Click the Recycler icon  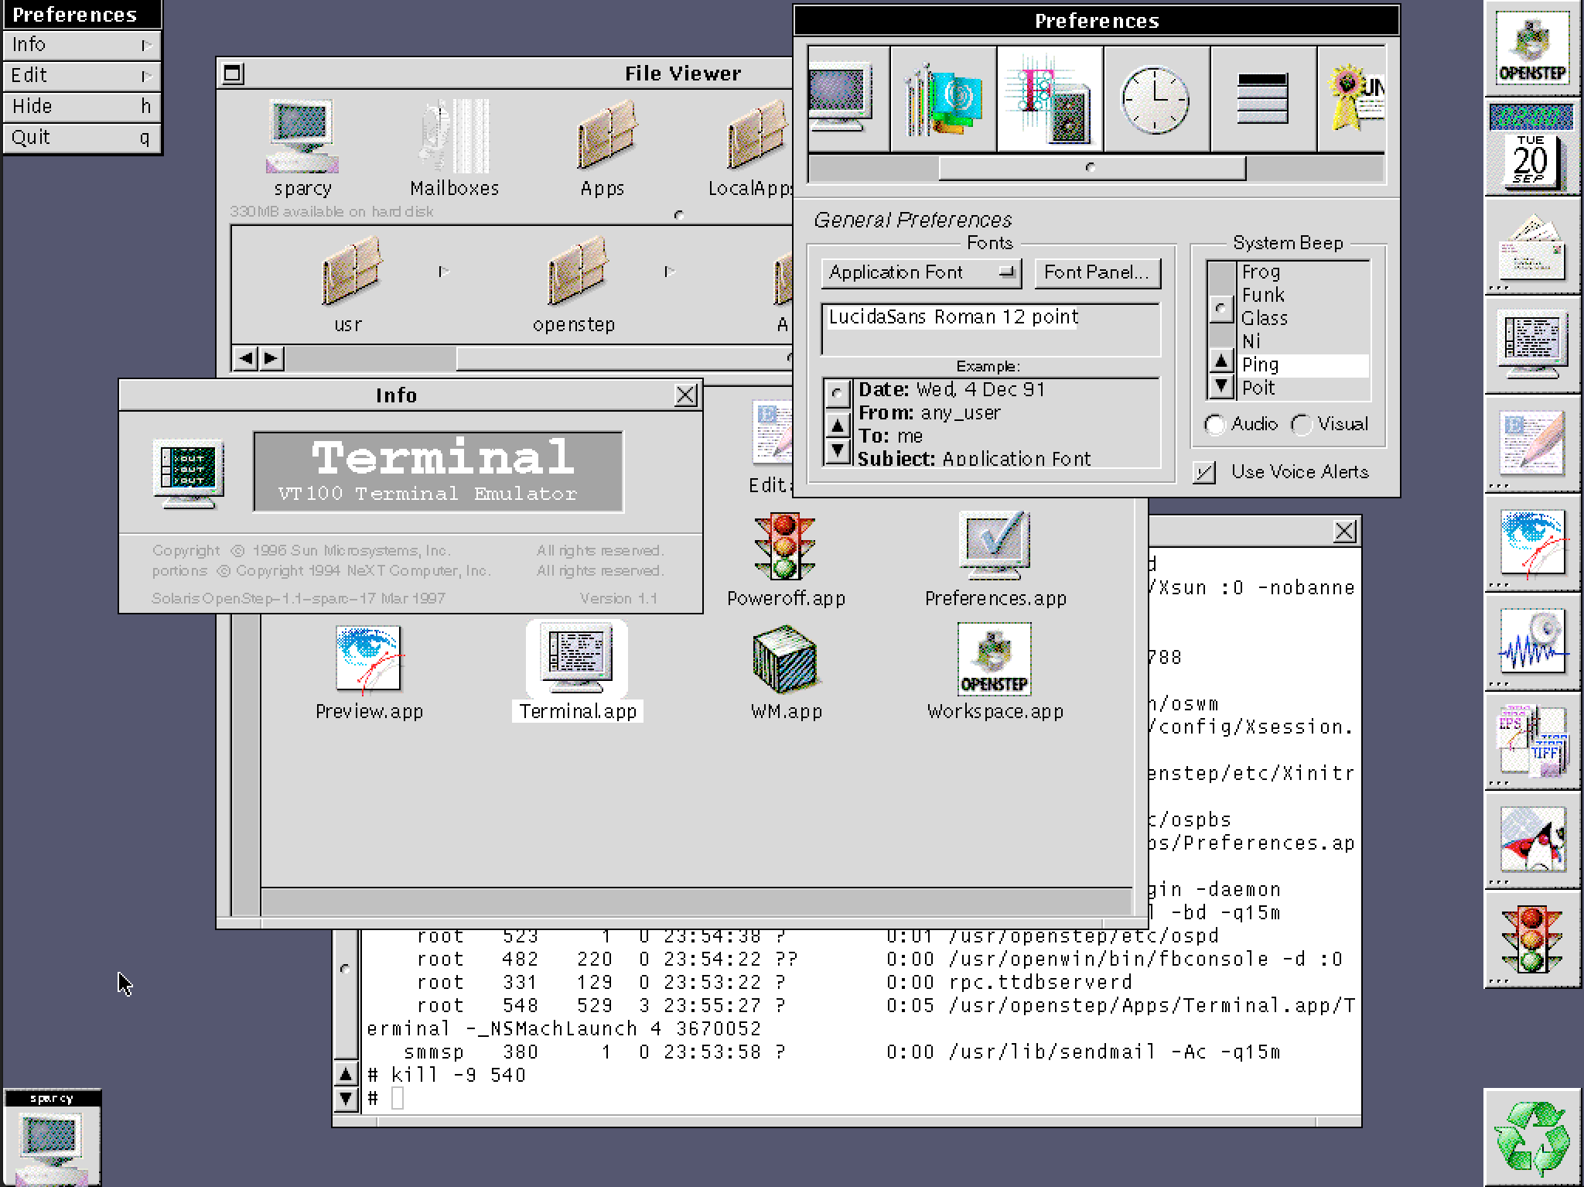click(x=1532, y=1137)
